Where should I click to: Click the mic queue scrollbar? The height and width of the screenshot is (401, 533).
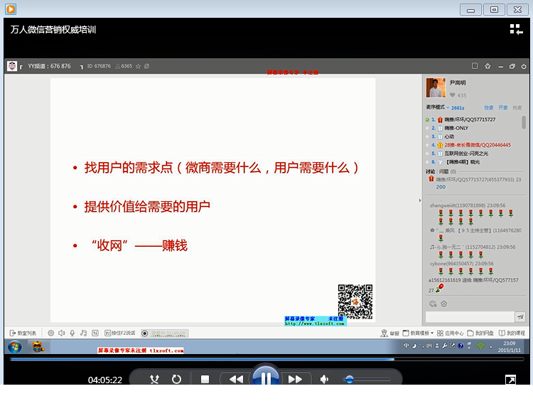524,122
